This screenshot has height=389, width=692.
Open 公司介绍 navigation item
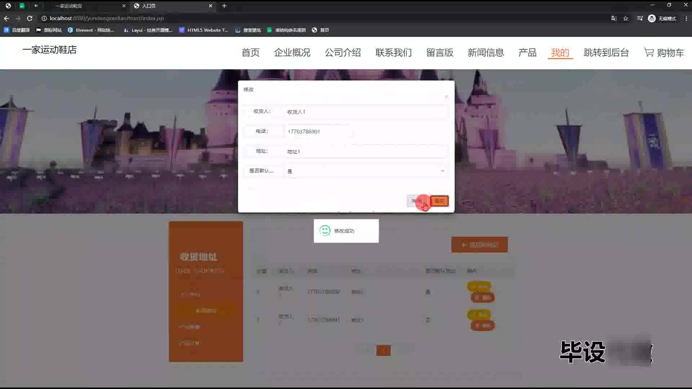[343, 53]
